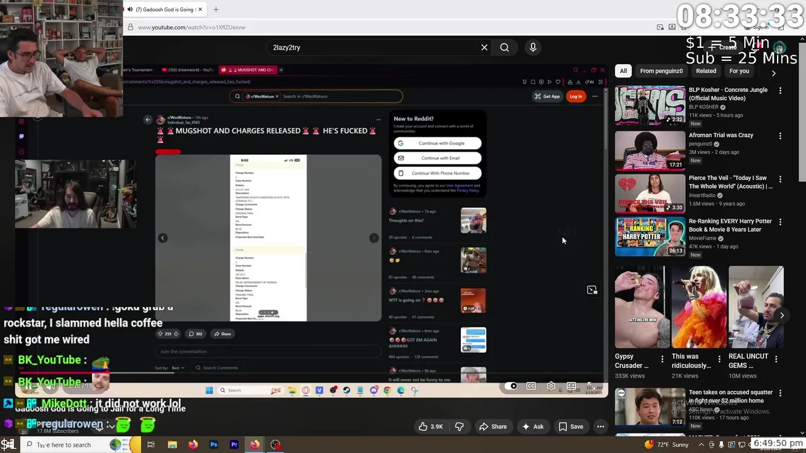The width and height of the screenshot is (806, 453).
Task: Open options for Pierce The Veil video
Action: tap(780, 179)
